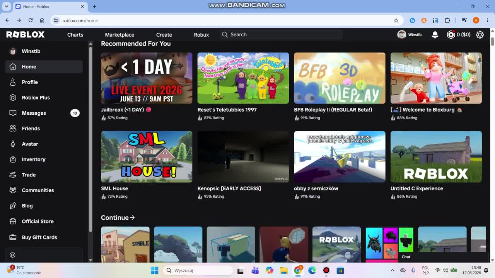Image resolution: width=495 pixels, height=278 pixels.
Task: Open Welcome to Bloxburg thumbnail
Action: pyautogui.click(x=436, y=78)
